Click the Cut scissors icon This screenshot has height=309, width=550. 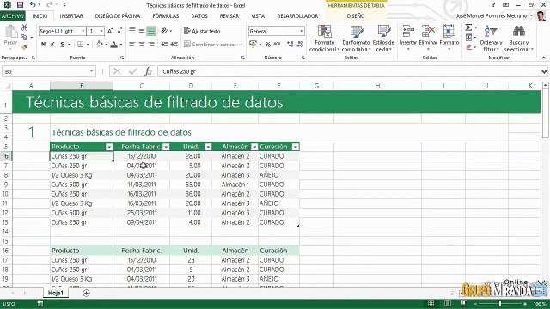coord(24,27)
